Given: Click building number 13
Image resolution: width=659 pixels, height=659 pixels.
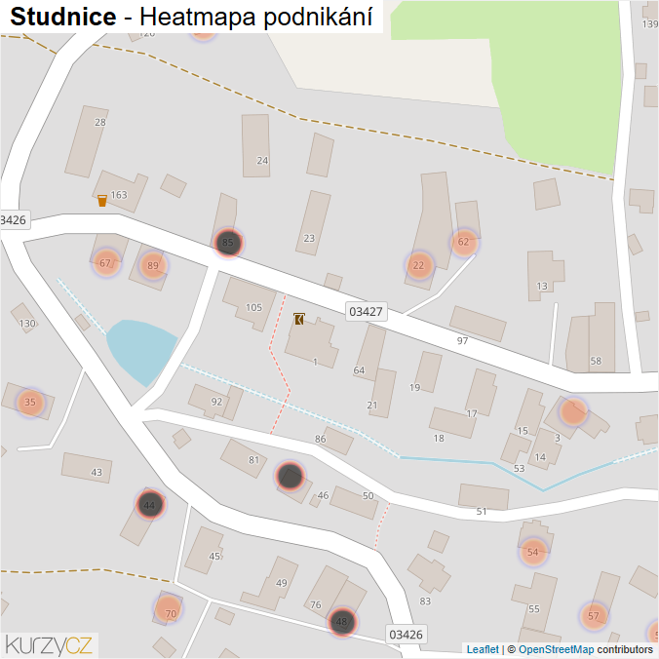Looking at the screenshot, I should pyautogui.click(x=542, y=287).
